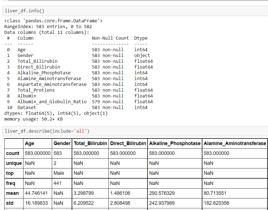
Task: Select the mean row label
Action: (x=12, y=193)
